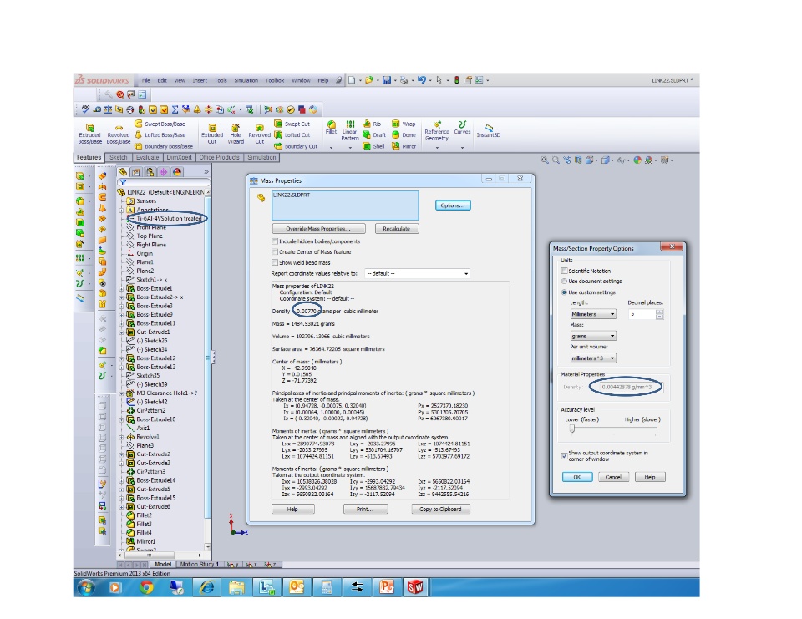Choose the Lofted Cut tool

(x=292, y=135)
